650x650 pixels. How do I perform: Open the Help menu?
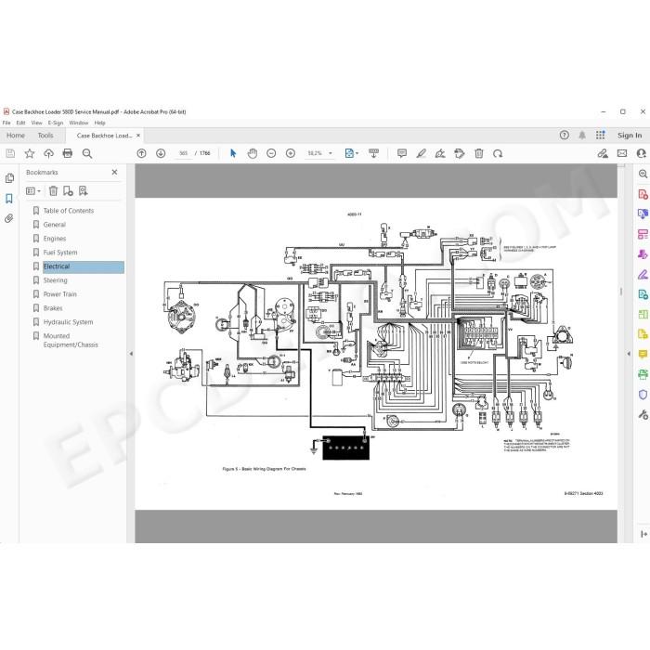[x=99, y=123]
